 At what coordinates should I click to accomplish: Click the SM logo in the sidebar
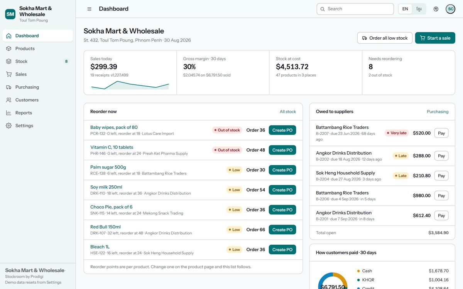coord(10,14)
